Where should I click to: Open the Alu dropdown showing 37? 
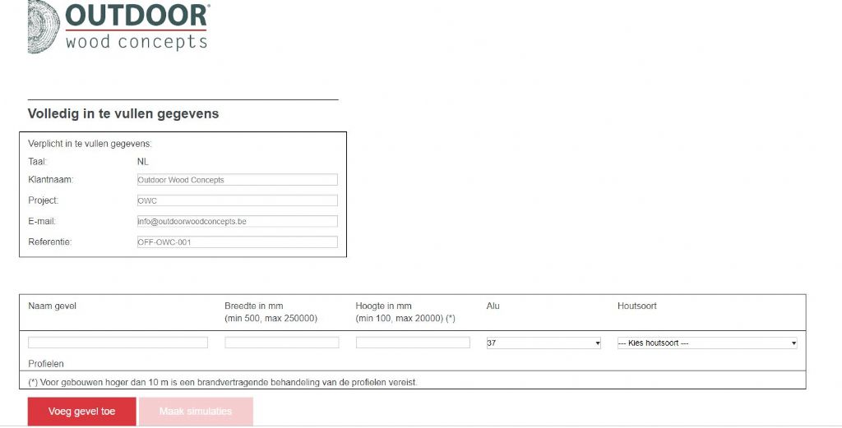click(x=544, y=343)
